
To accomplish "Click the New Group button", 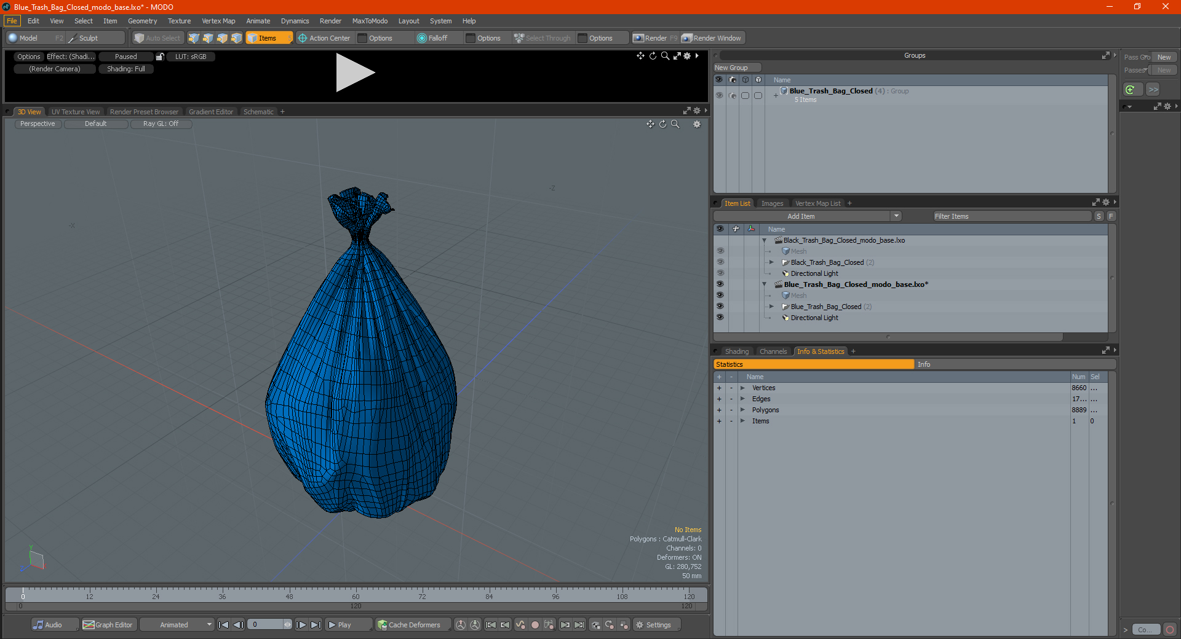I will 737,68.
